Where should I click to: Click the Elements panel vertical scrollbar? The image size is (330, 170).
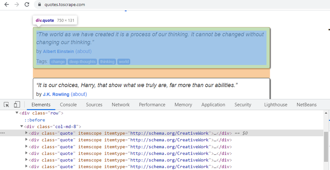click(326, 145)
